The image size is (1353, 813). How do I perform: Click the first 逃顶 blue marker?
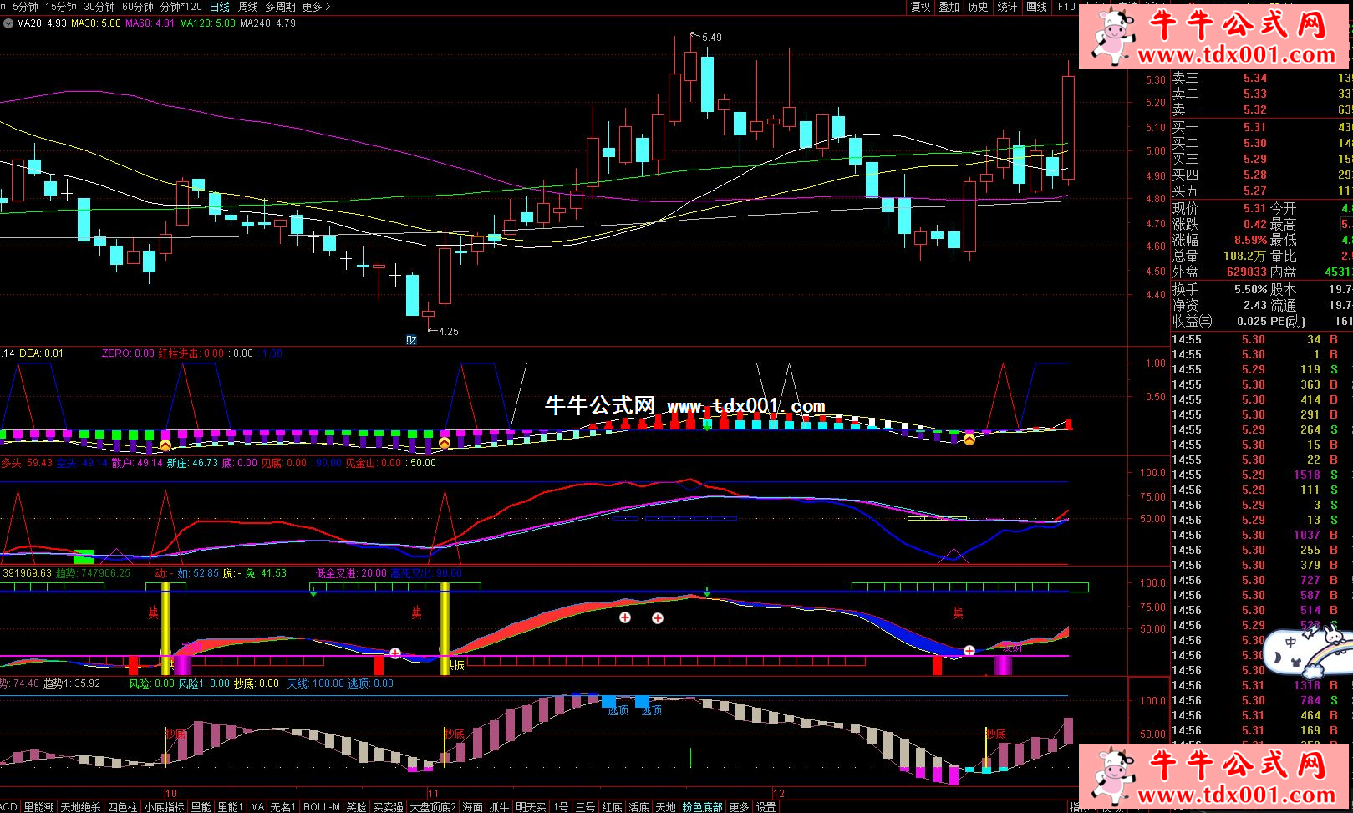618,710
